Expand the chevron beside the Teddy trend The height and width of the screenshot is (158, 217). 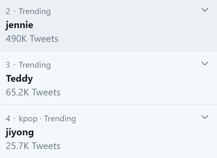point(204,64)
